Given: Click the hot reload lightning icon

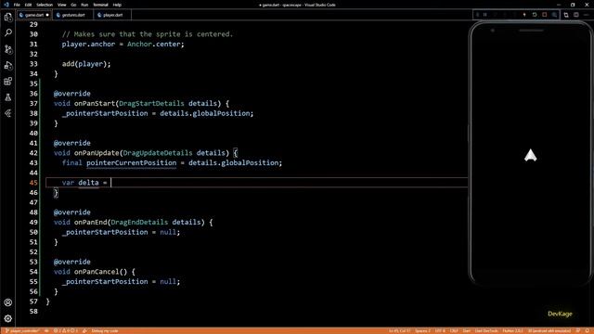Looking at the screenshot, I should click(x=524, y=15).
